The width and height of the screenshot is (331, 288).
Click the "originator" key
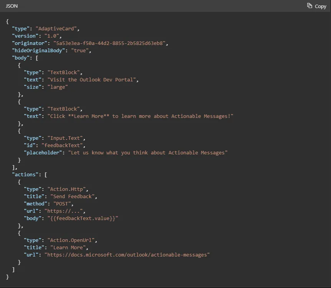(29, 43)
